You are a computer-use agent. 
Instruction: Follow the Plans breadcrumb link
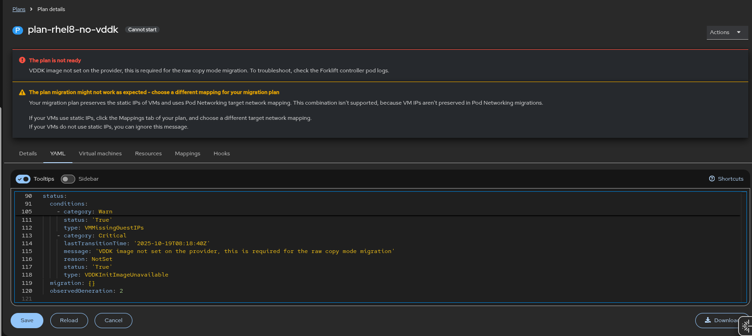coord(19,9)
